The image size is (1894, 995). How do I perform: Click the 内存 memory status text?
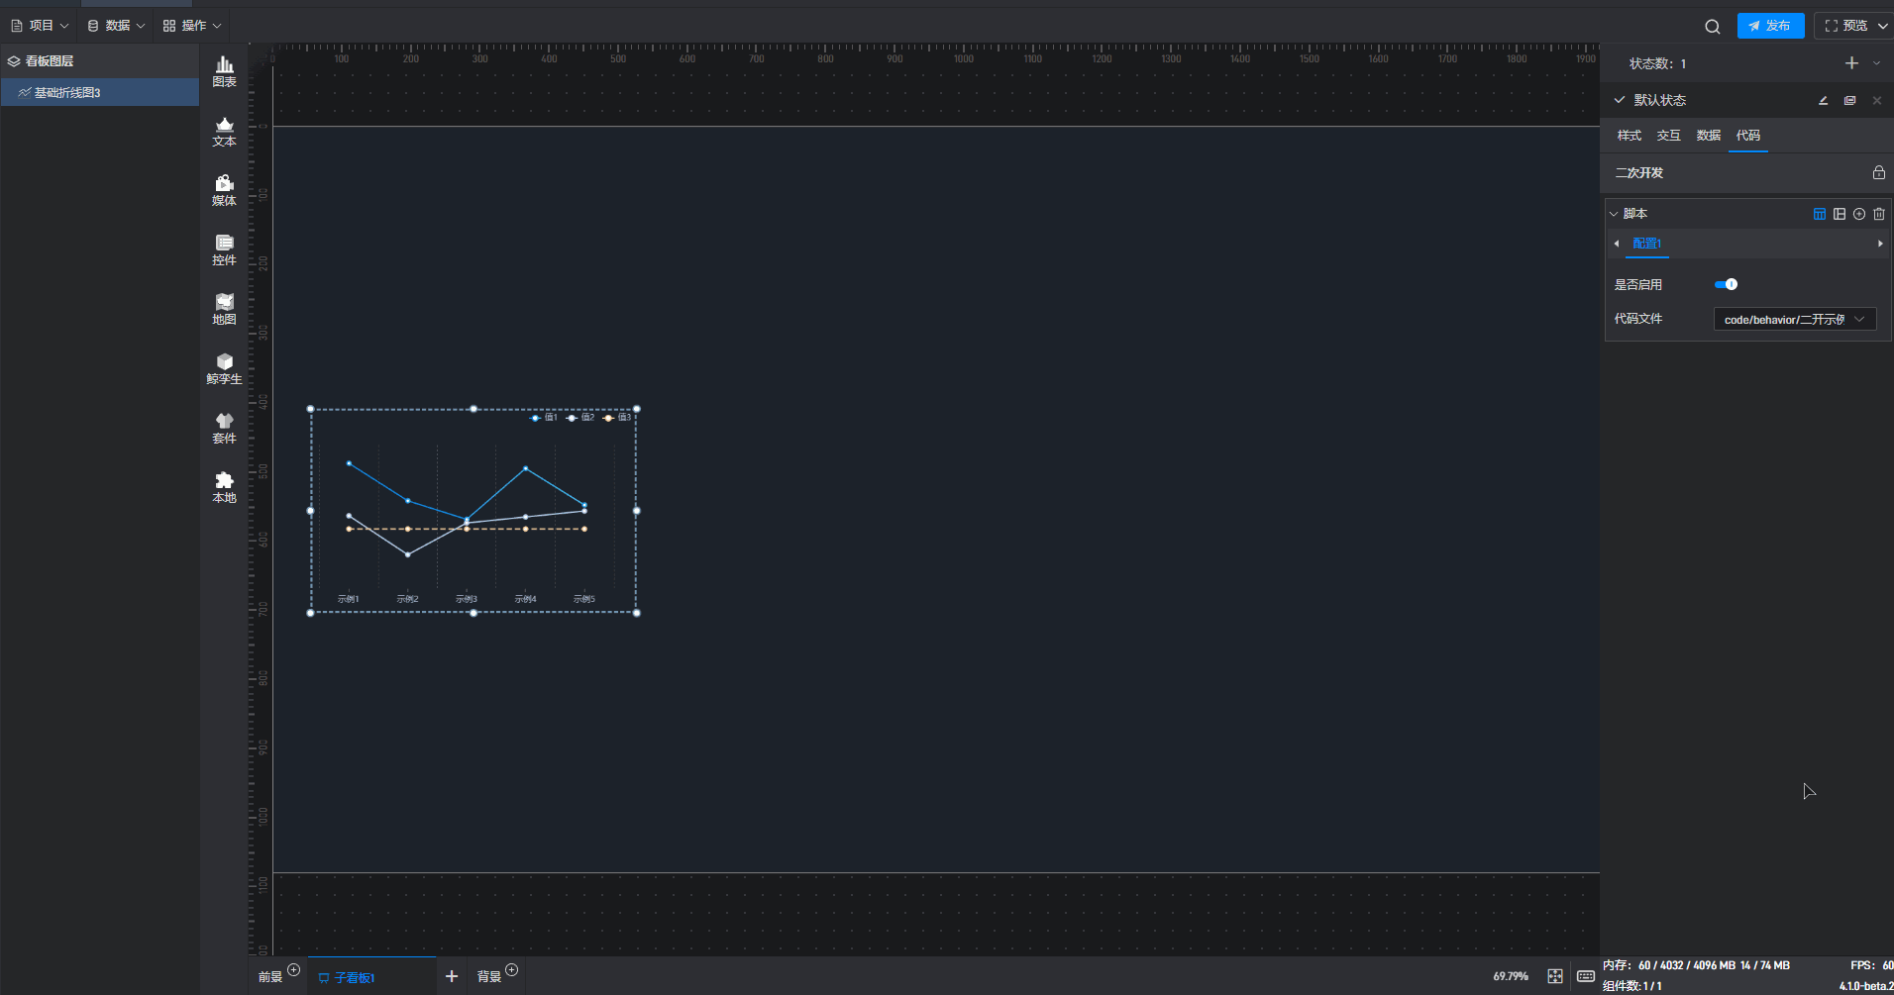1696,965
